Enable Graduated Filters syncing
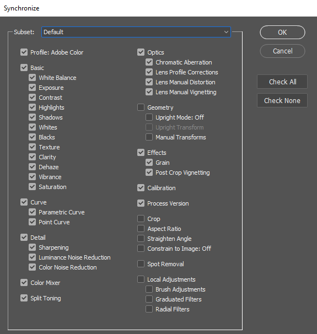The height and width of the screenshot is (334, 317). [149, 299]
